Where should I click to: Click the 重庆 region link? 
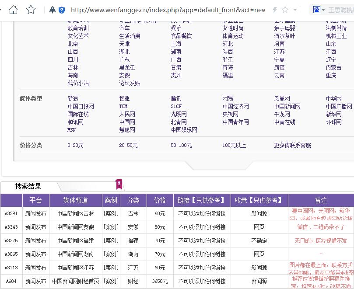[x=331, y=75]
